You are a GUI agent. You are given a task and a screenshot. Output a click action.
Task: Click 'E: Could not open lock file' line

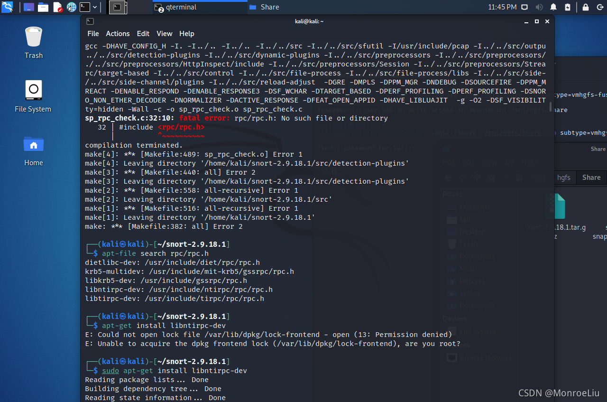(268, 335)
